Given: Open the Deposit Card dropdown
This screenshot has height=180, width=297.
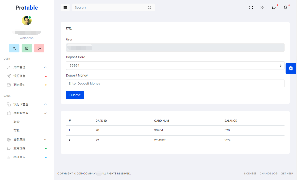Looking at the screenshot, I should (175, 66).
